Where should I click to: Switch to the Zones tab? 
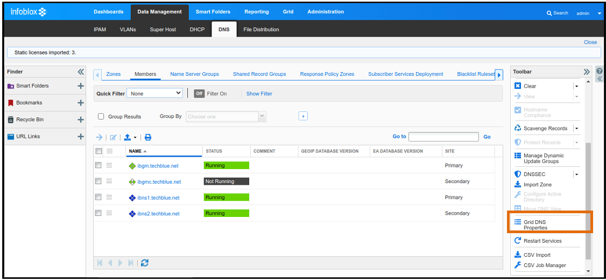pyautogui.click(x=113, y=74)
